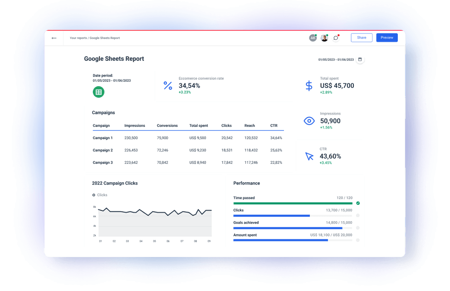Toggle the Clicks legend on the 2022 chart
Image resolution: width=450 pixels, height=291 pixels.
100,195
